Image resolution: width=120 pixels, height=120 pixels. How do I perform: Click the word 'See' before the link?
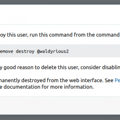(109, 80)
